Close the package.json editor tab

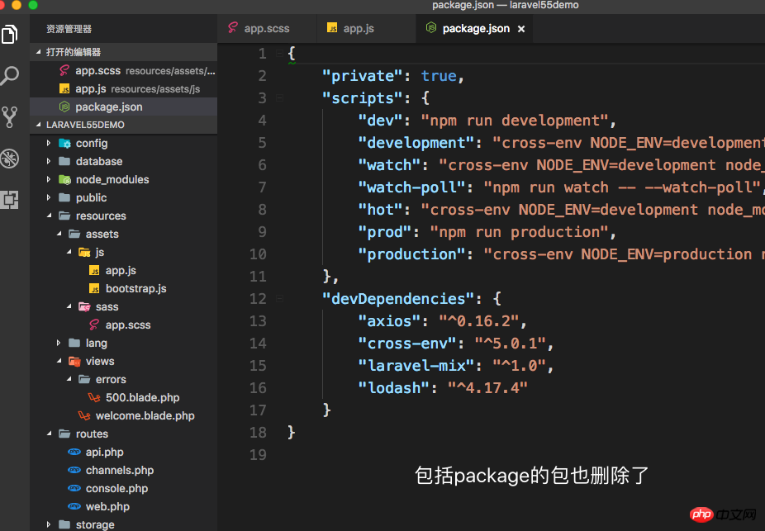tap(521, 29)
